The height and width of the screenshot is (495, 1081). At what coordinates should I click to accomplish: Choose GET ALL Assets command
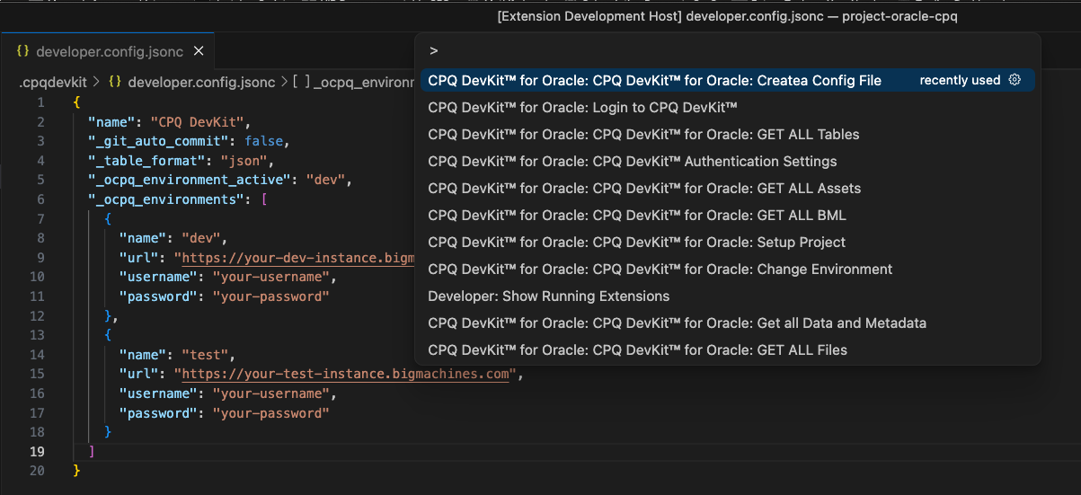[x=727, y=188]
